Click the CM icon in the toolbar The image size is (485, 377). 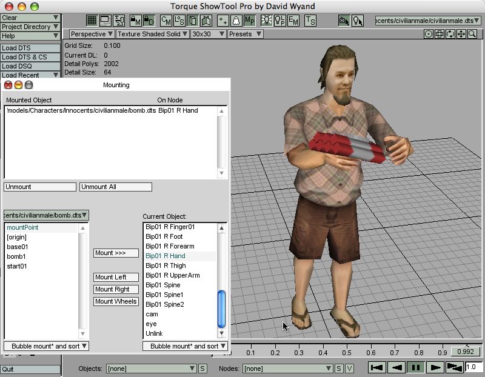pyautogui.click(x=166, y=20)
